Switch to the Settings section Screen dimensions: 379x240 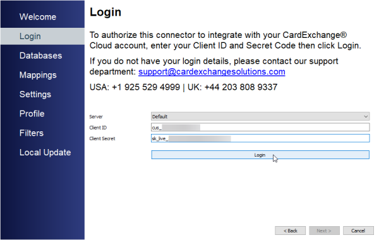point(35,94)
